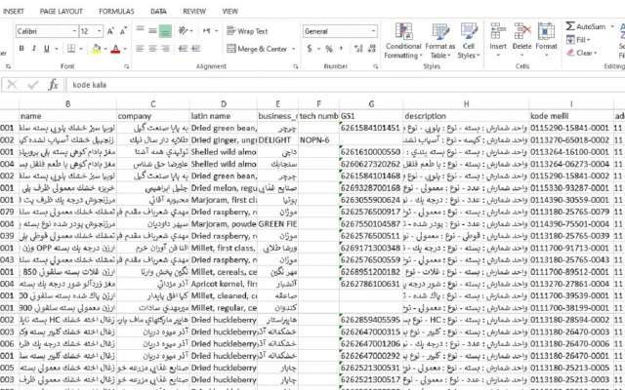Toggle Wrap Text

tap(247, 31)
